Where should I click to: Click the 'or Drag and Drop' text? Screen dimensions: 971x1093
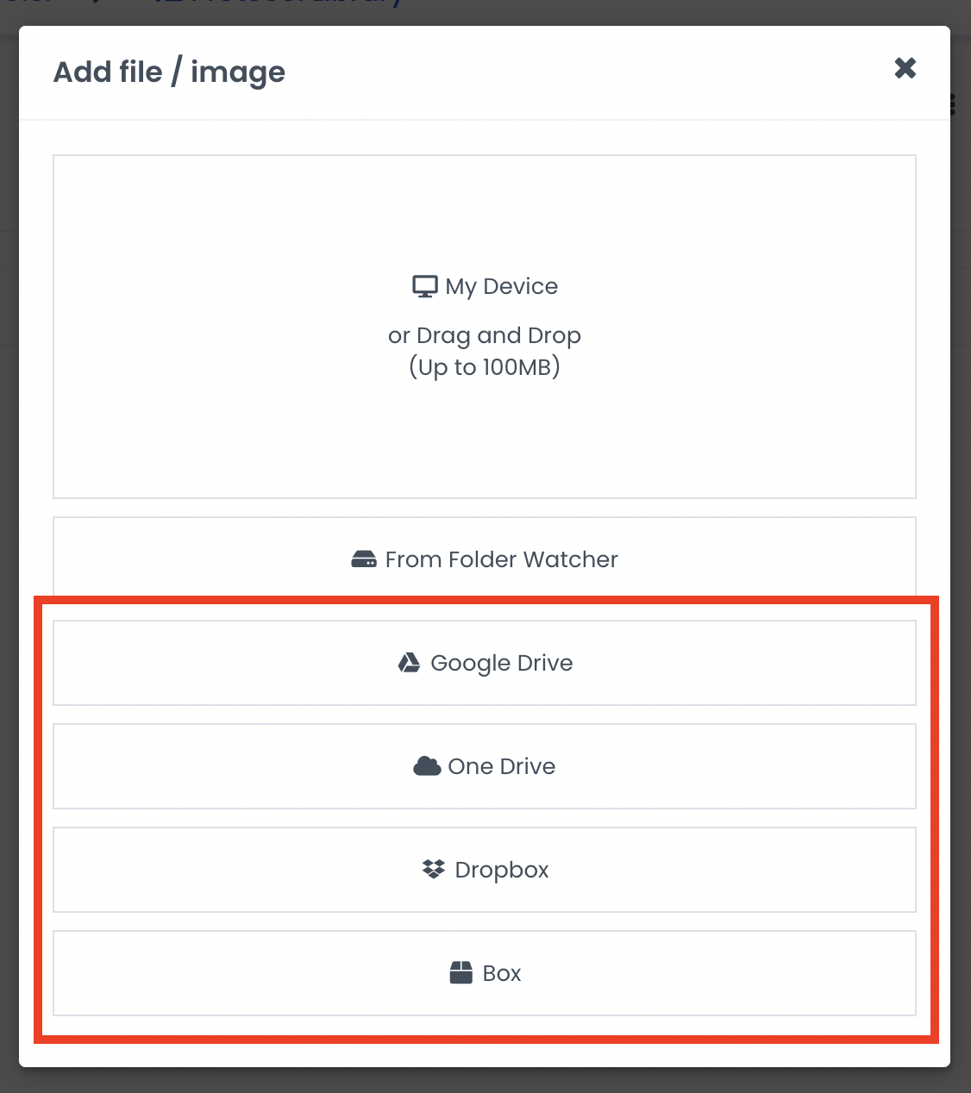pyautogui.click(x=485, y=335)
